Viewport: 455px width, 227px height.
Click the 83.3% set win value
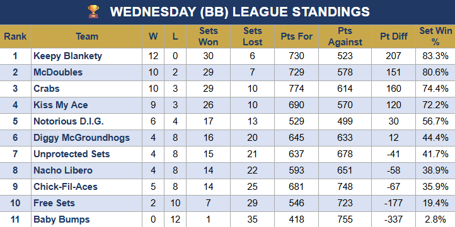435,56
